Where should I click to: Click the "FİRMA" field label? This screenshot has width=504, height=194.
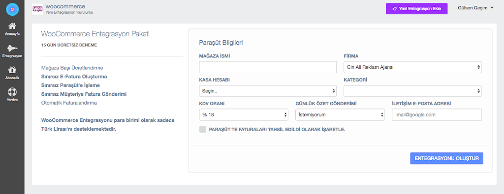351,56
